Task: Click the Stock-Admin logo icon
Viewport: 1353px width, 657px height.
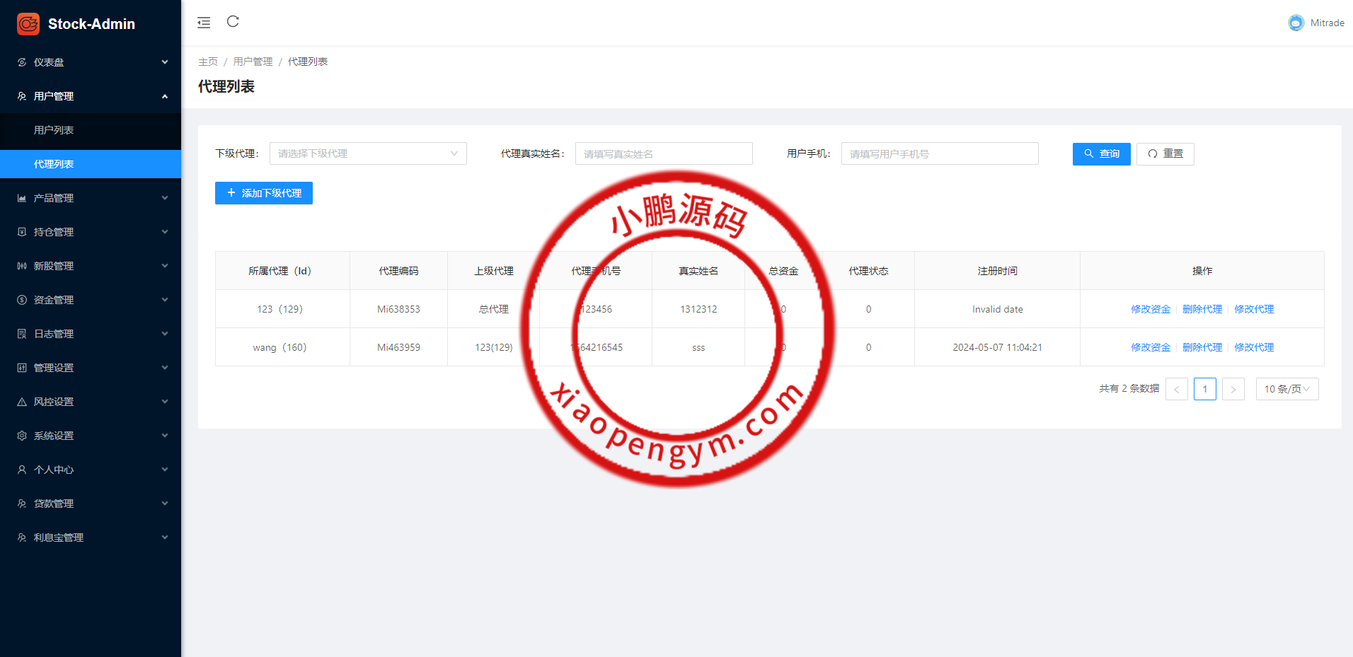Action: (28, 24)
